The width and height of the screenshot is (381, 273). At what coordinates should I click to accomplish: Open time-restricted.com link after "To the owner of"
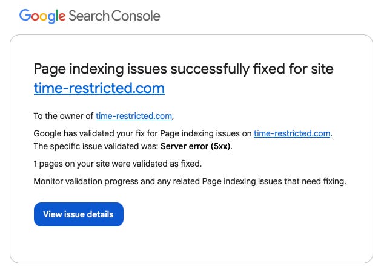pos(134,117)
